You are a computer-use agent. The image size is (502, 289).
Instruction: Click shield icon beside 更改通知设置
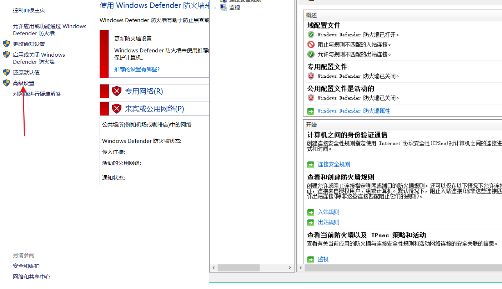(x=6, y=44)
